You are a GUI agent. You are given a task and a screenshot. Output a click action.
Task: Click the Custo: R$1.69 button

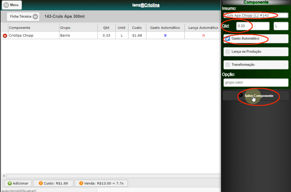click(53, 183)
